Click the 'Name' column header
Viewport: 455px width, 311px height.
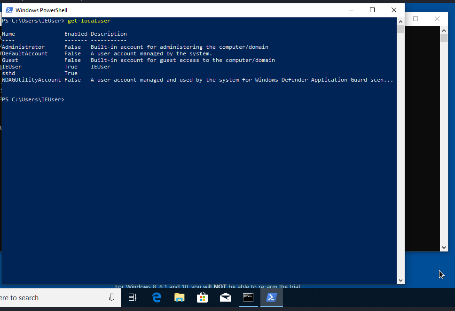[x=8, y=34]
